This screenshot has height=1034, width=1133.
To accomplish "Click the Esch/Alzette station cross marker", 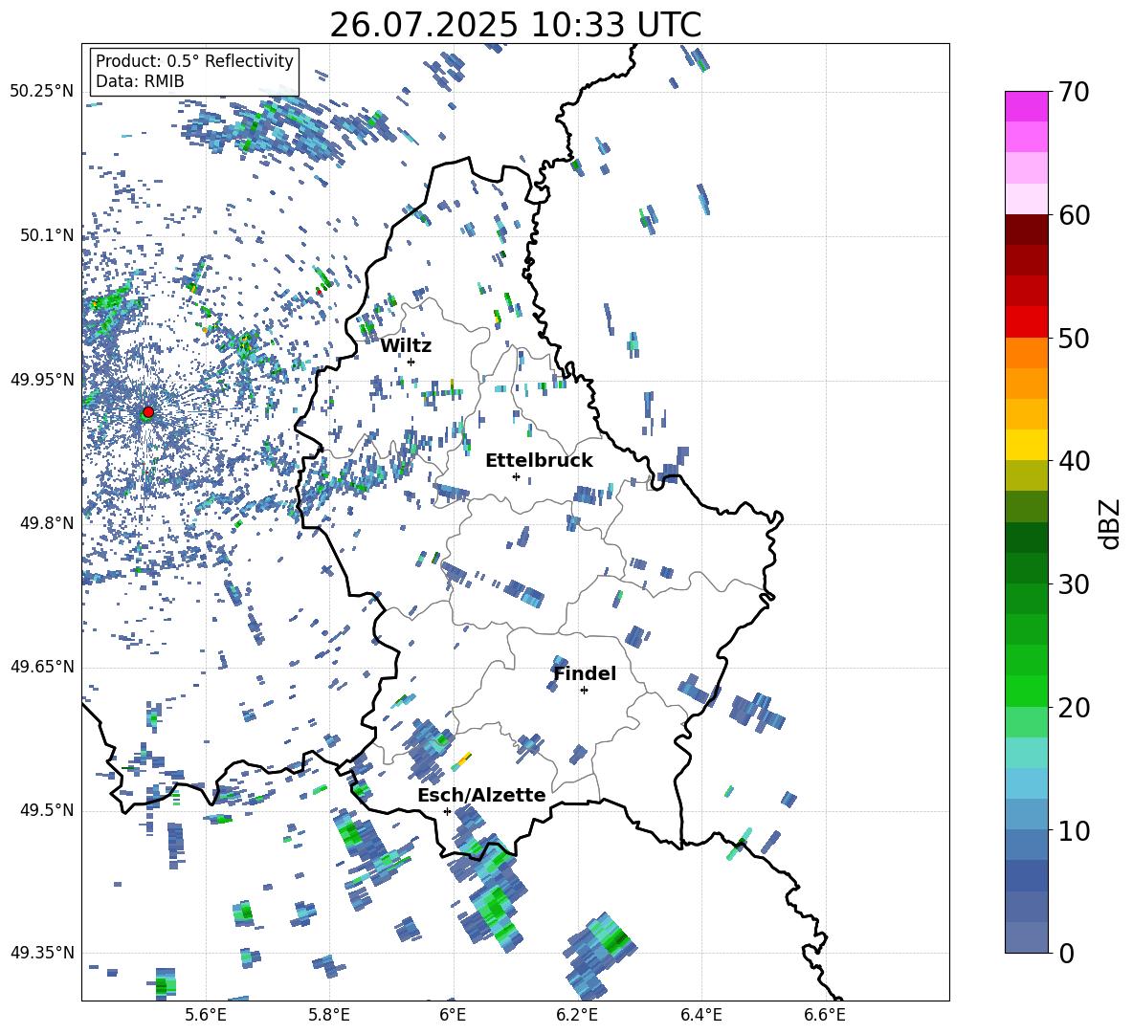I will (447, 811).
